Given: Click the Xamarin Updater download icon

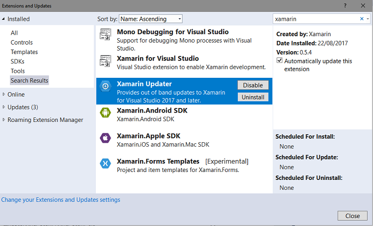Looking at the screenshot, I should [105, 86].
